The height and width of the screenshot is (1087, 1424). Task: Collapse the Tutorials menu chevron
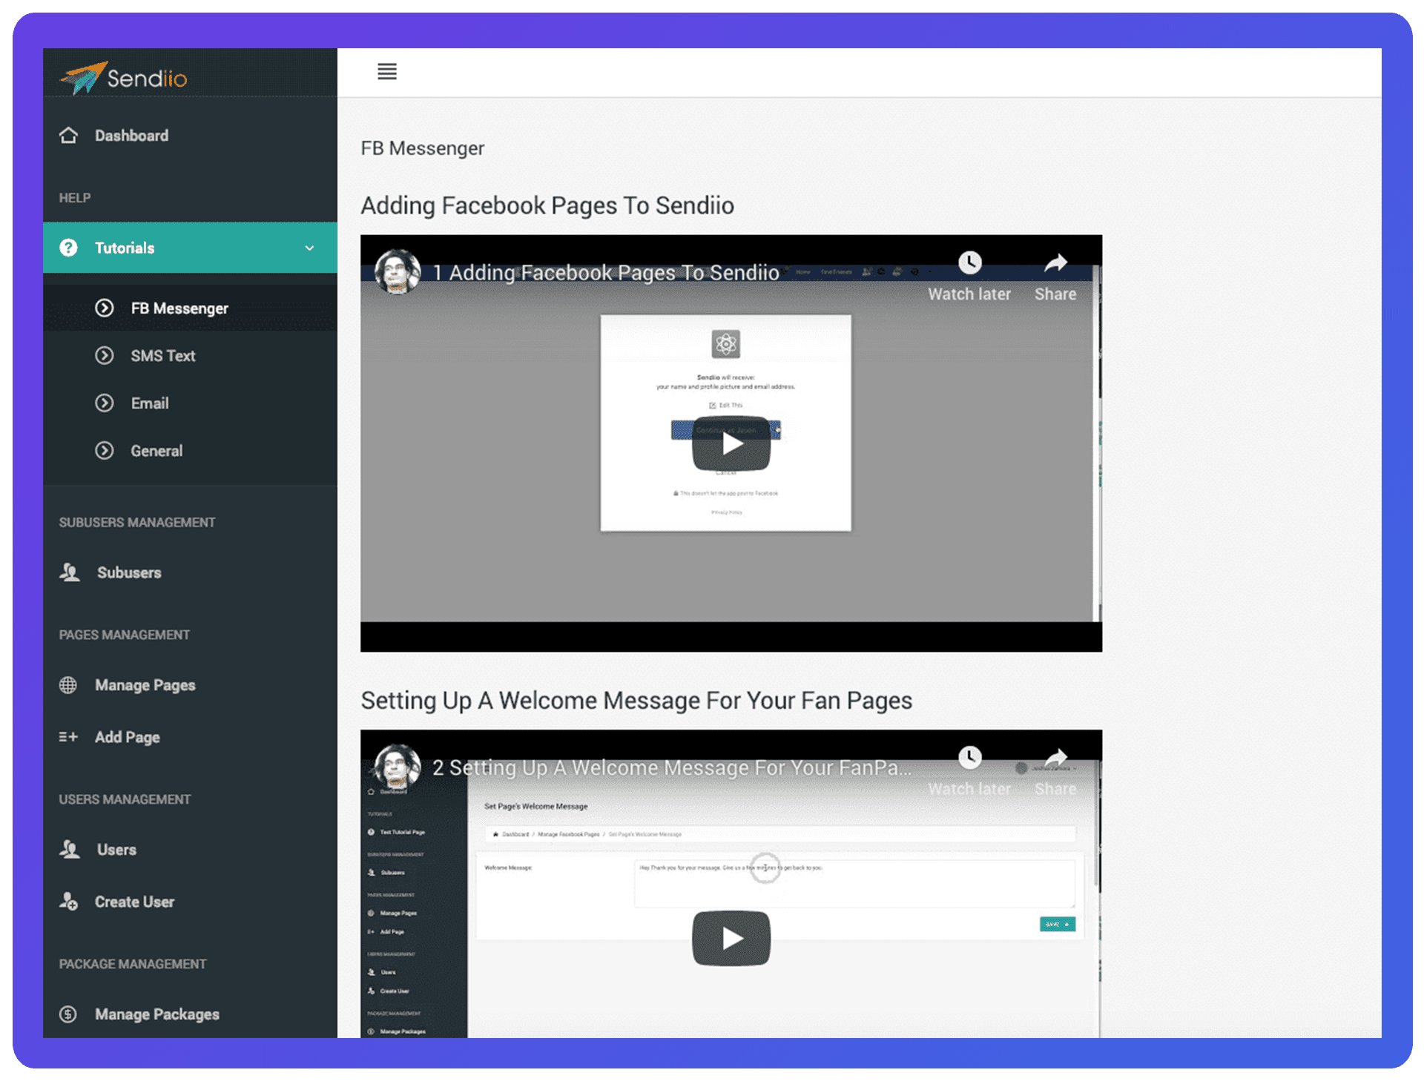309,248
